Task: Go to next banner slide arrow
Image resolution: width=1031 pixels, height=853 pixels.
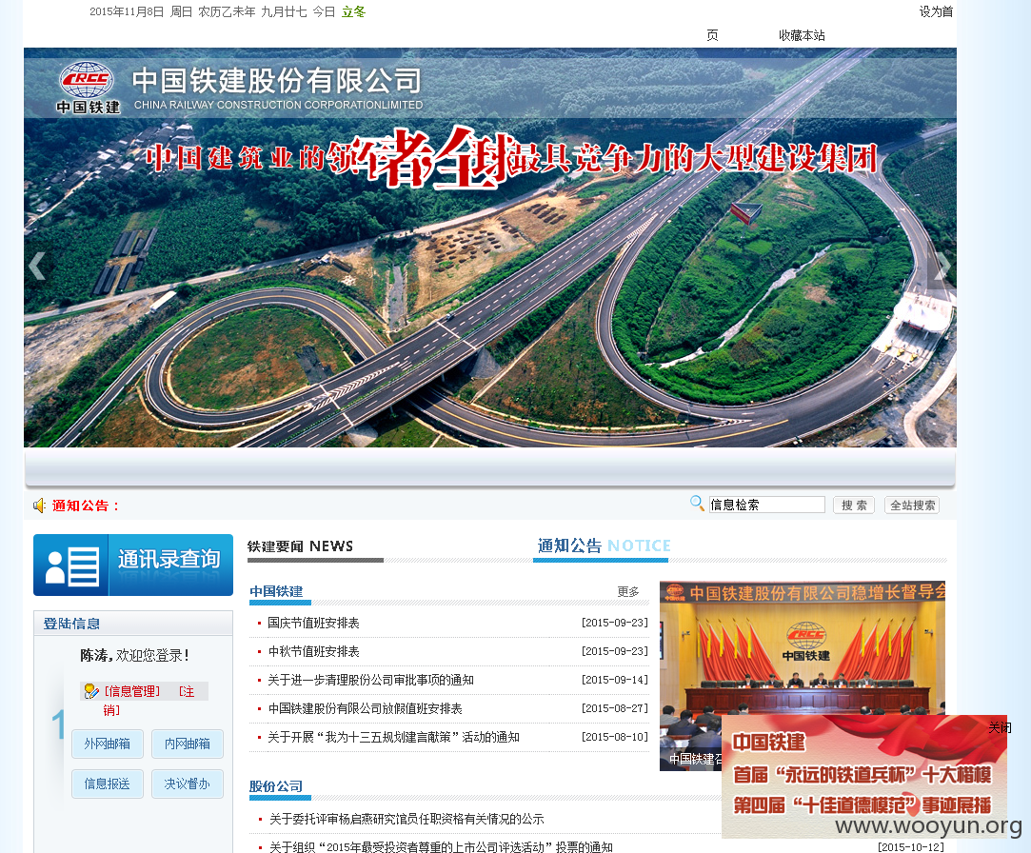Action: point(942,266)
